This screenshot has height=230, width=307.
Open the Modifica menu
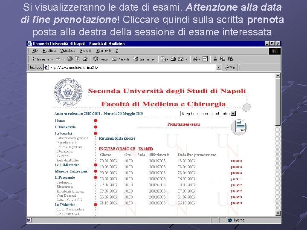(49, 51)
